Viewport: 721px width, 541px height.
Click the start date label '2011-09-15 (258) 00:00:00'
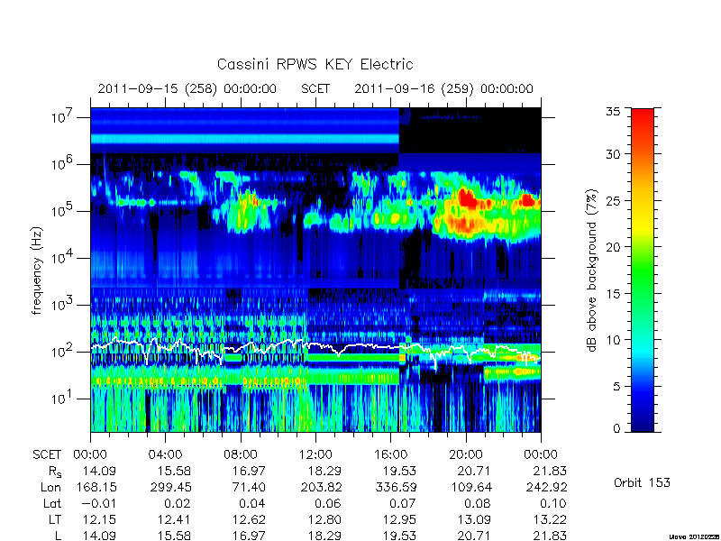click(x=187, y=88)
